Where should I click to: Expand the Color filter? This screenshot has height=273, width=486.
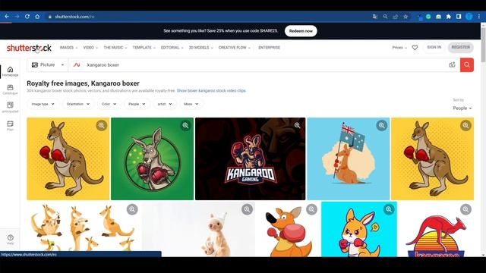[x=109, y=104]
